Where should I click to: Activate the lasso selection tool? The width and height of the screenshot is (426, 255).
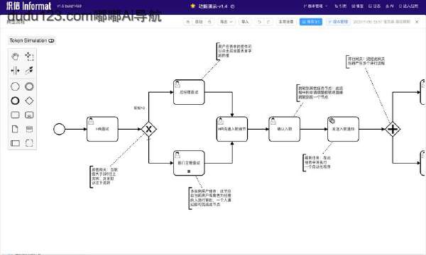pyautogui.click(x=29, y=57)
